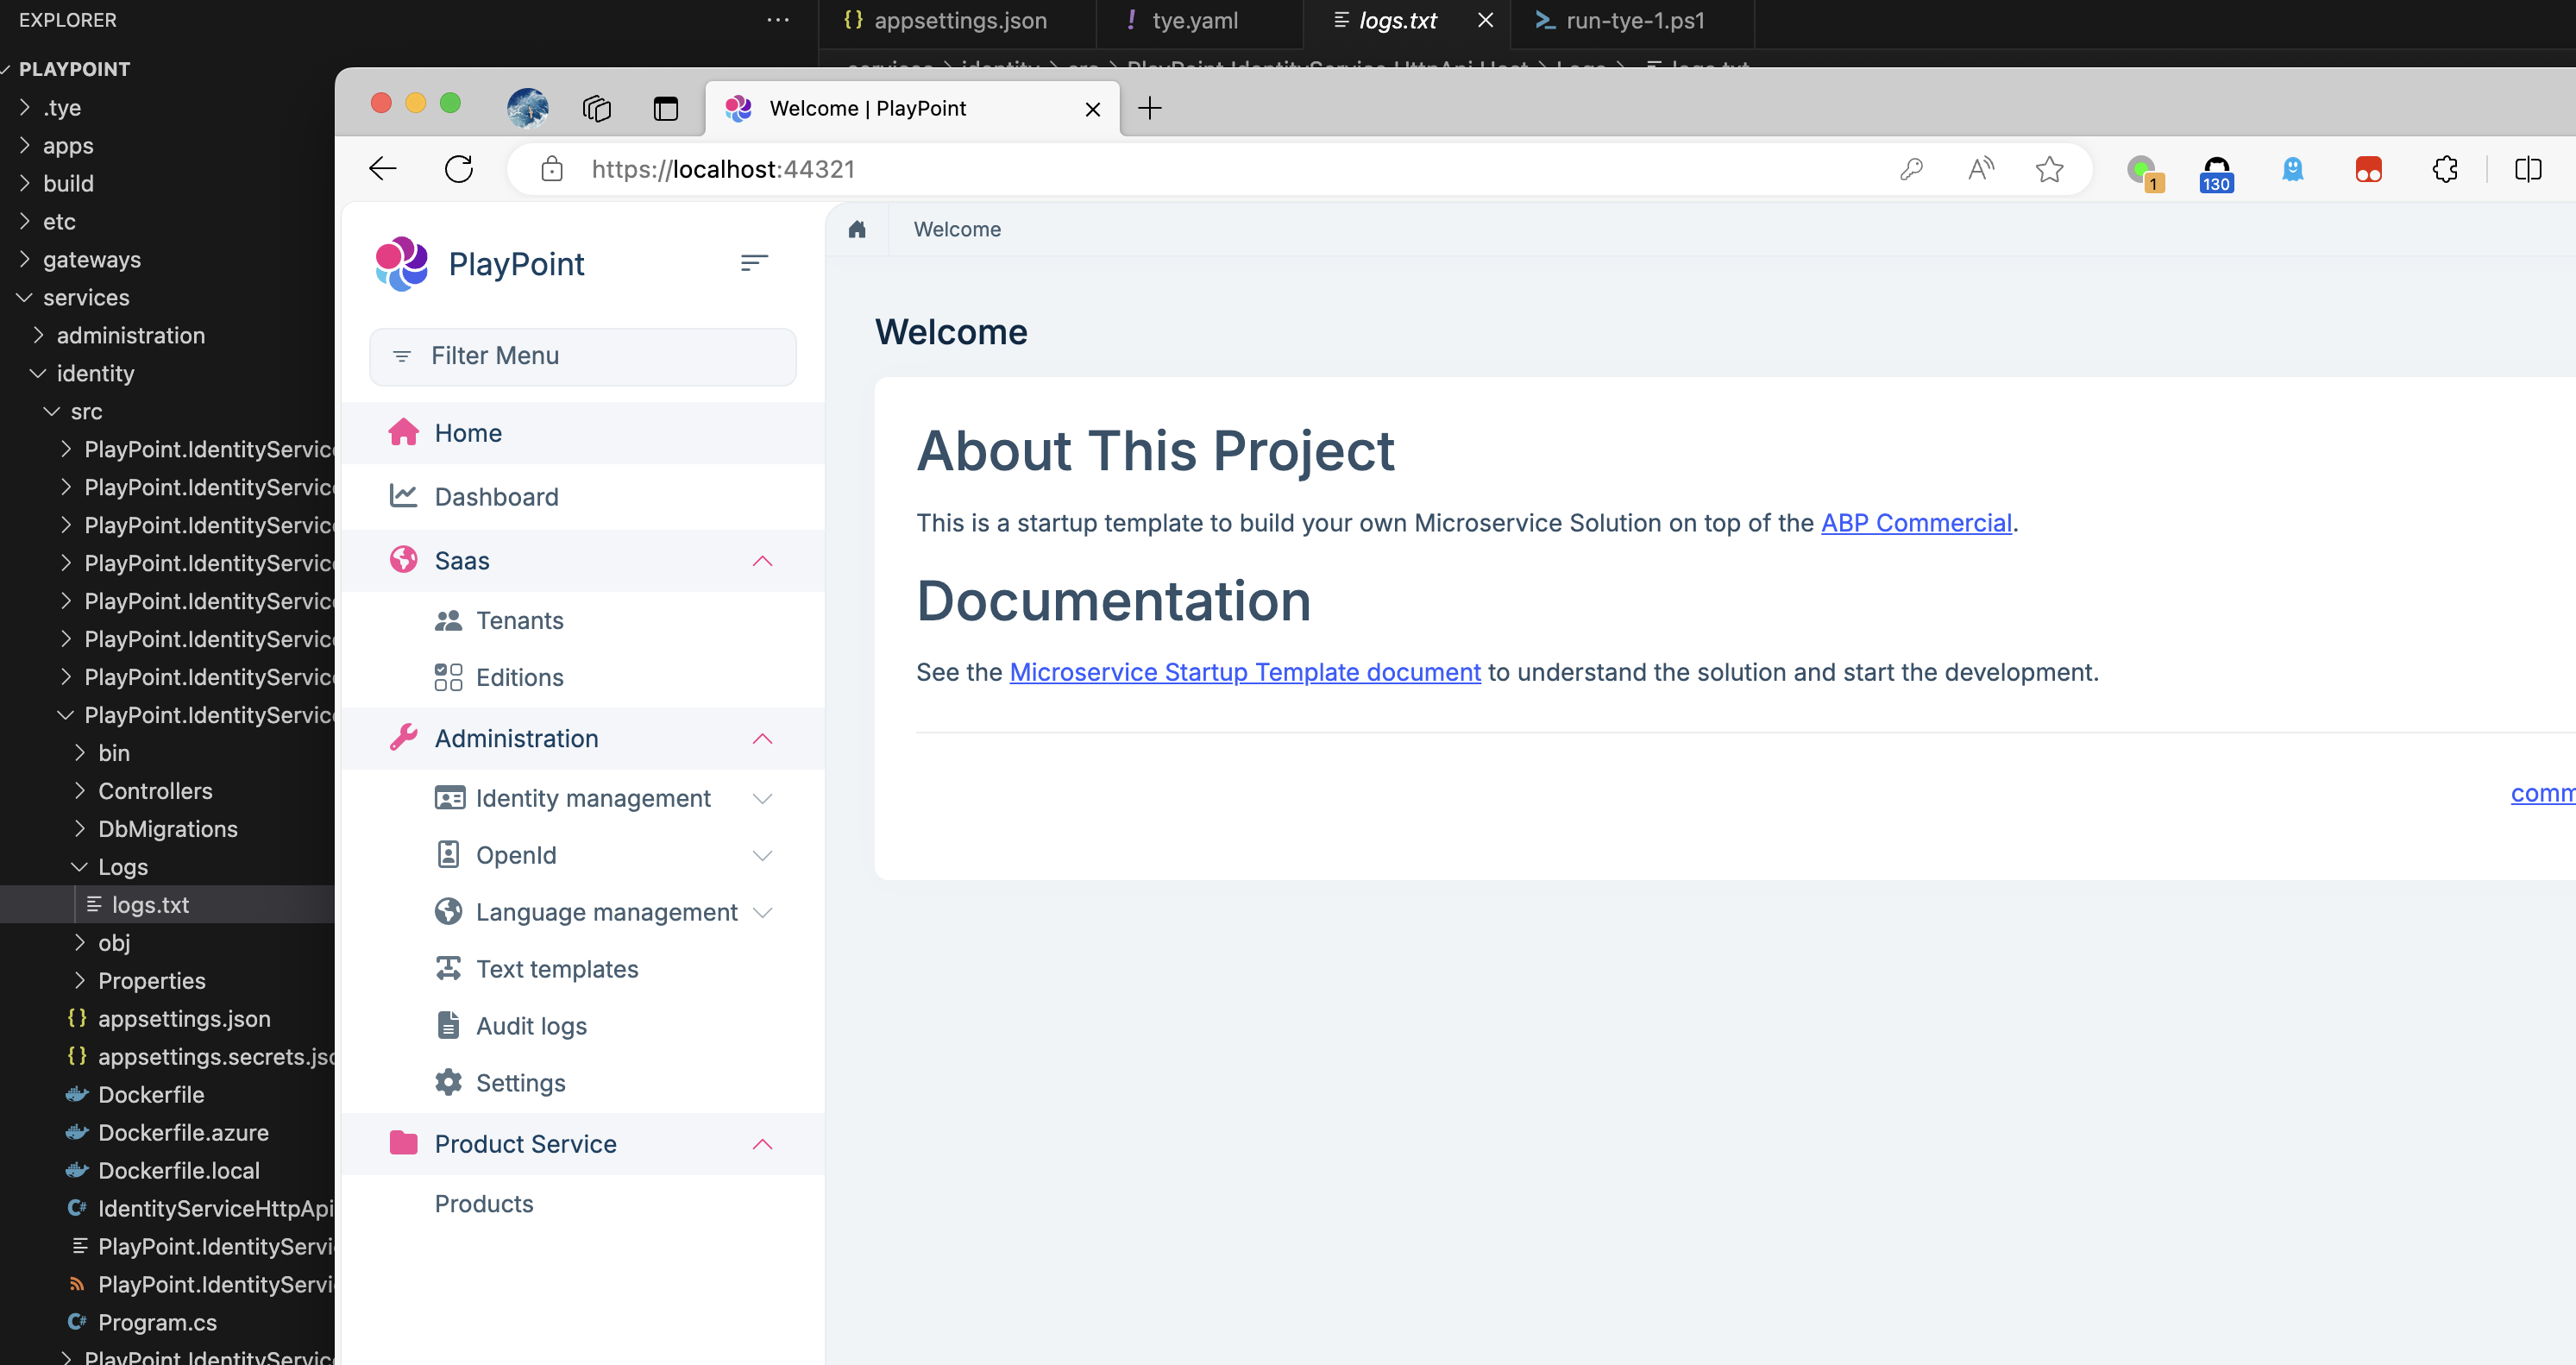Screen dimensions: 2576x1365
Task: Open the read aloud icon
Action: [x=1980, y=169]
